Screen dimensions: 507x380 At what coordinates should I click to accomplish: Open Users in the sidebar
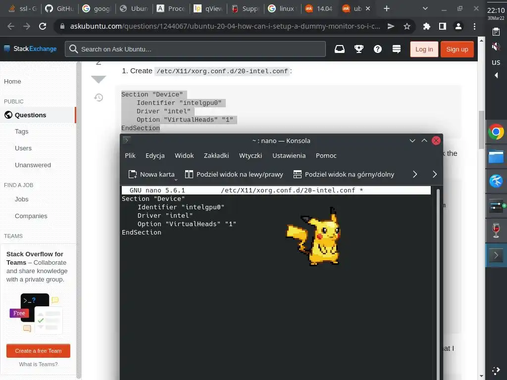click(x=23, y=148)
